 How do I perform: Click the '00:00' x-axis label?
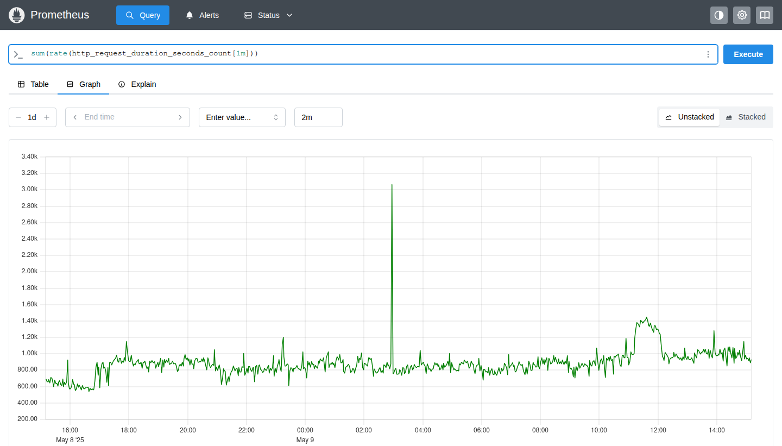[305, 430]
